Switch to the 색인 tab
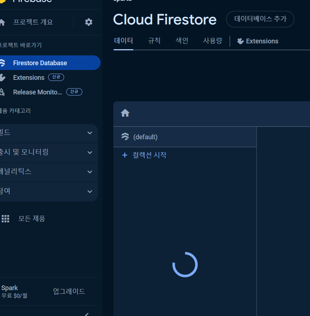Viewport: 310px width, 316px height. click(182, 41)
